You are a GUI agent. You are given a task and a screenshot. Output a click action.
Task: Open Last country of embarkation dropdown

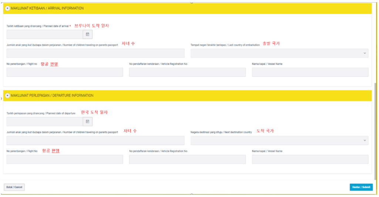279,53
